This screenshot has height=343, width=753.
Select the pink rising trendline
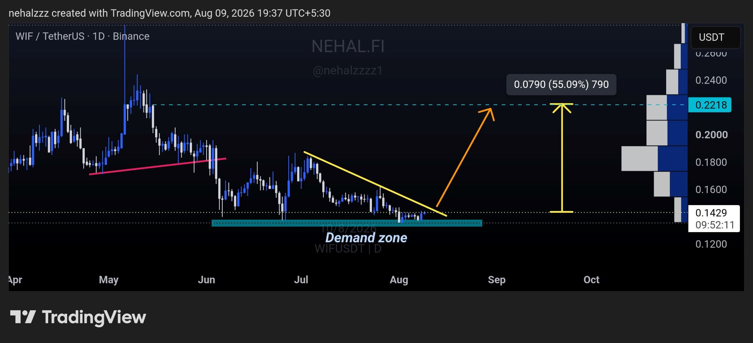click(x=158, y=166)
